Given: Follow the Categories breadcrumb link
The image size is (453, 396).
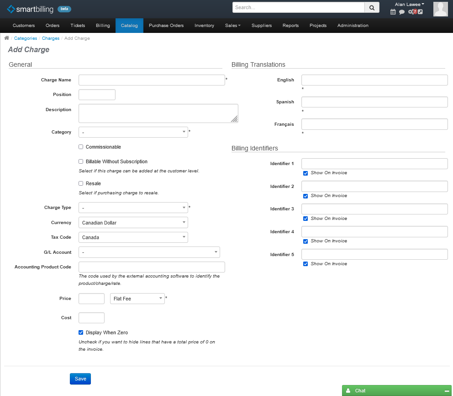Looking at the screenshot, I should [x=26, y=38].
